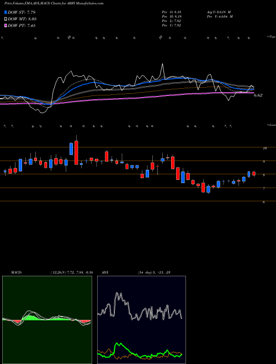Viewport: 276px width, 364px height.
Task: Select the 'DOW ST: 7.79' legend text
Action: pyautogui.click(x=22, y=12)
